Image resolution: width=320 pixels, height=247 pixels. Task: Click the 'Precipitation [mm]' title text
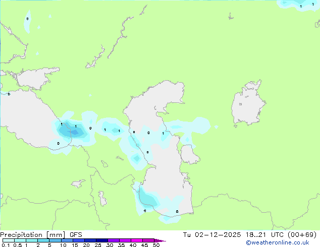pos(33,235)
